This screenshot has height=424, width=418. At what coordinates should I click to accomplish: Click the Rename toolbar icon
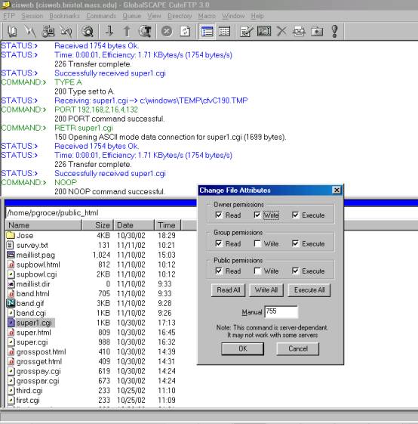point(264,32)
